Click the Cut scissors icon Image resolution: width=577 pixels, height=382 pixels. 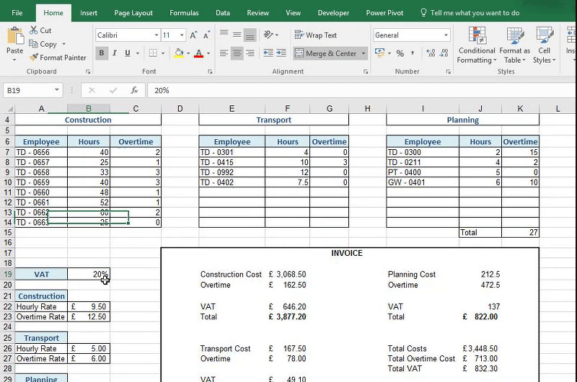(x=34, y=30)
